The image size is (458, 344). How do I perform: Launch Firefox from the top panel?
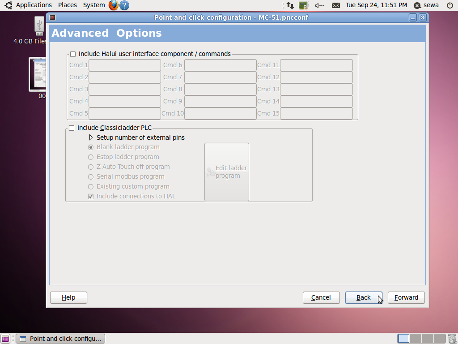click(x=113, y=5)
